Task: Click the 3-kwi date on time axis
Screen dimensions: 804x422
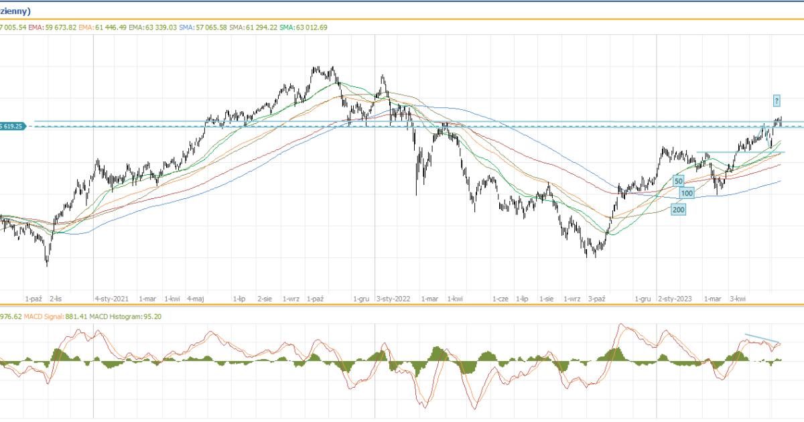Action: click(738, 299)
